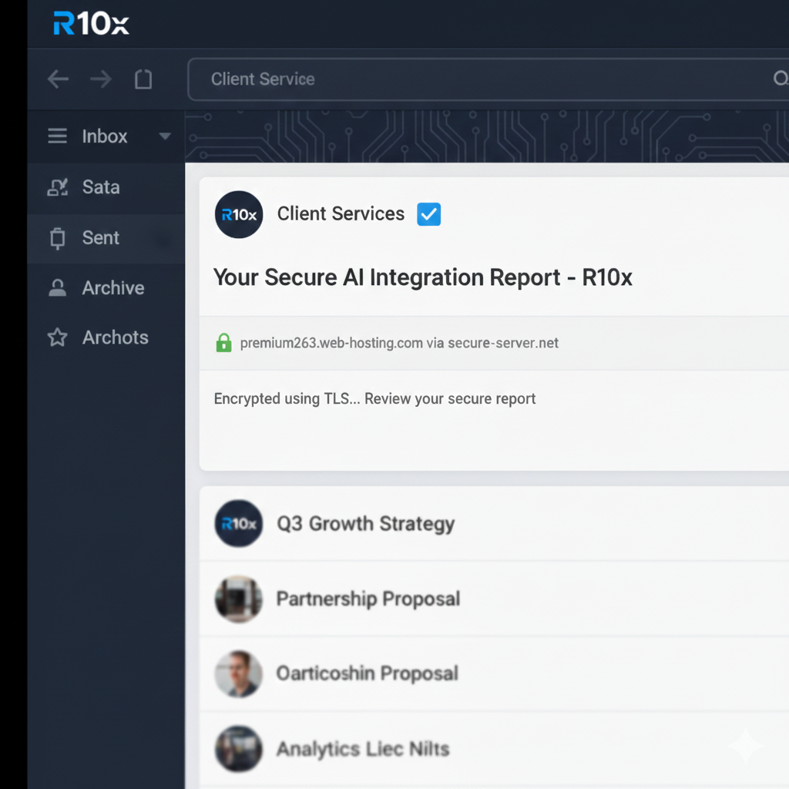Select the Sent mailbox icon
This screenshot has width=789, height=789.
click(x=56, y=238)
